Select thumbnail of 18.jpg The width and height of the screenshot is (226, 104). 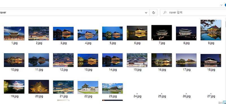(211, 60)
